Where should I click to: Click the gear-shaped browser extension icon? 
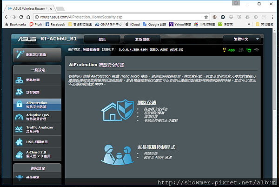coord(214,17)
